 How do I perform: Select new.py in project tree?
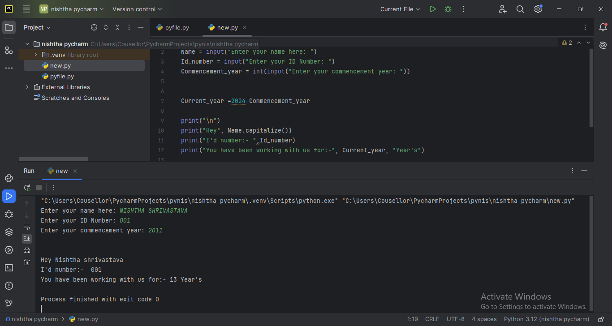[x=84, y=65]
